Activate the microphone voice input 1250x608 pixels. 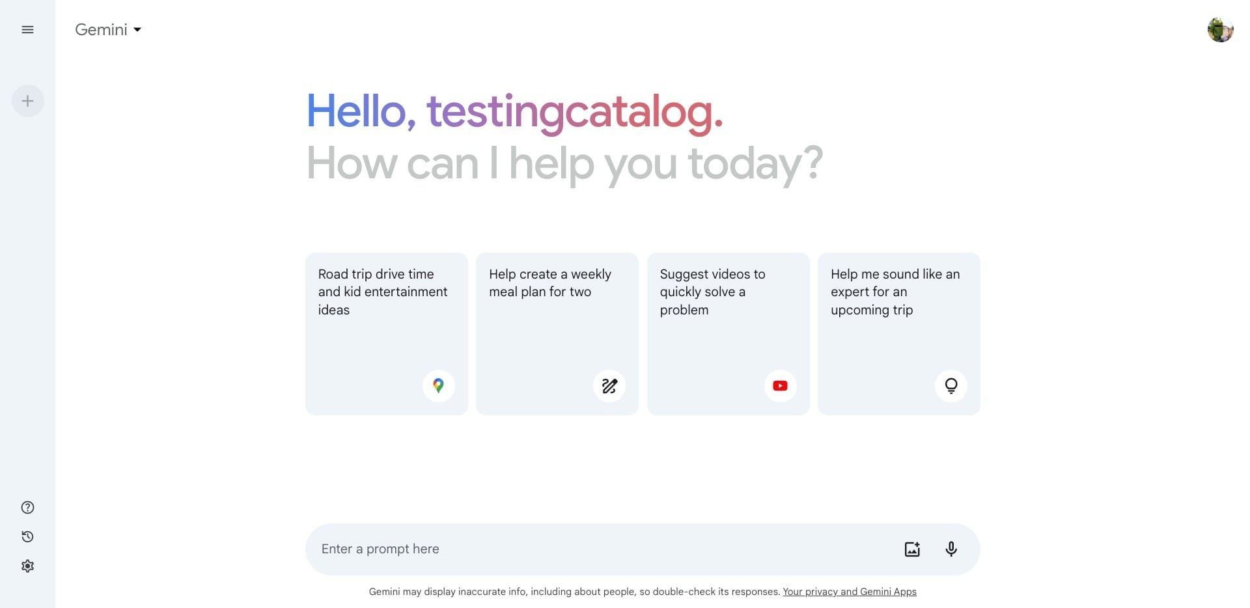tap(951, 549)
